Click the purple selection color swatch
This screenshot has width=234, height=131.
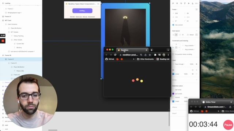tap(173, 94)
